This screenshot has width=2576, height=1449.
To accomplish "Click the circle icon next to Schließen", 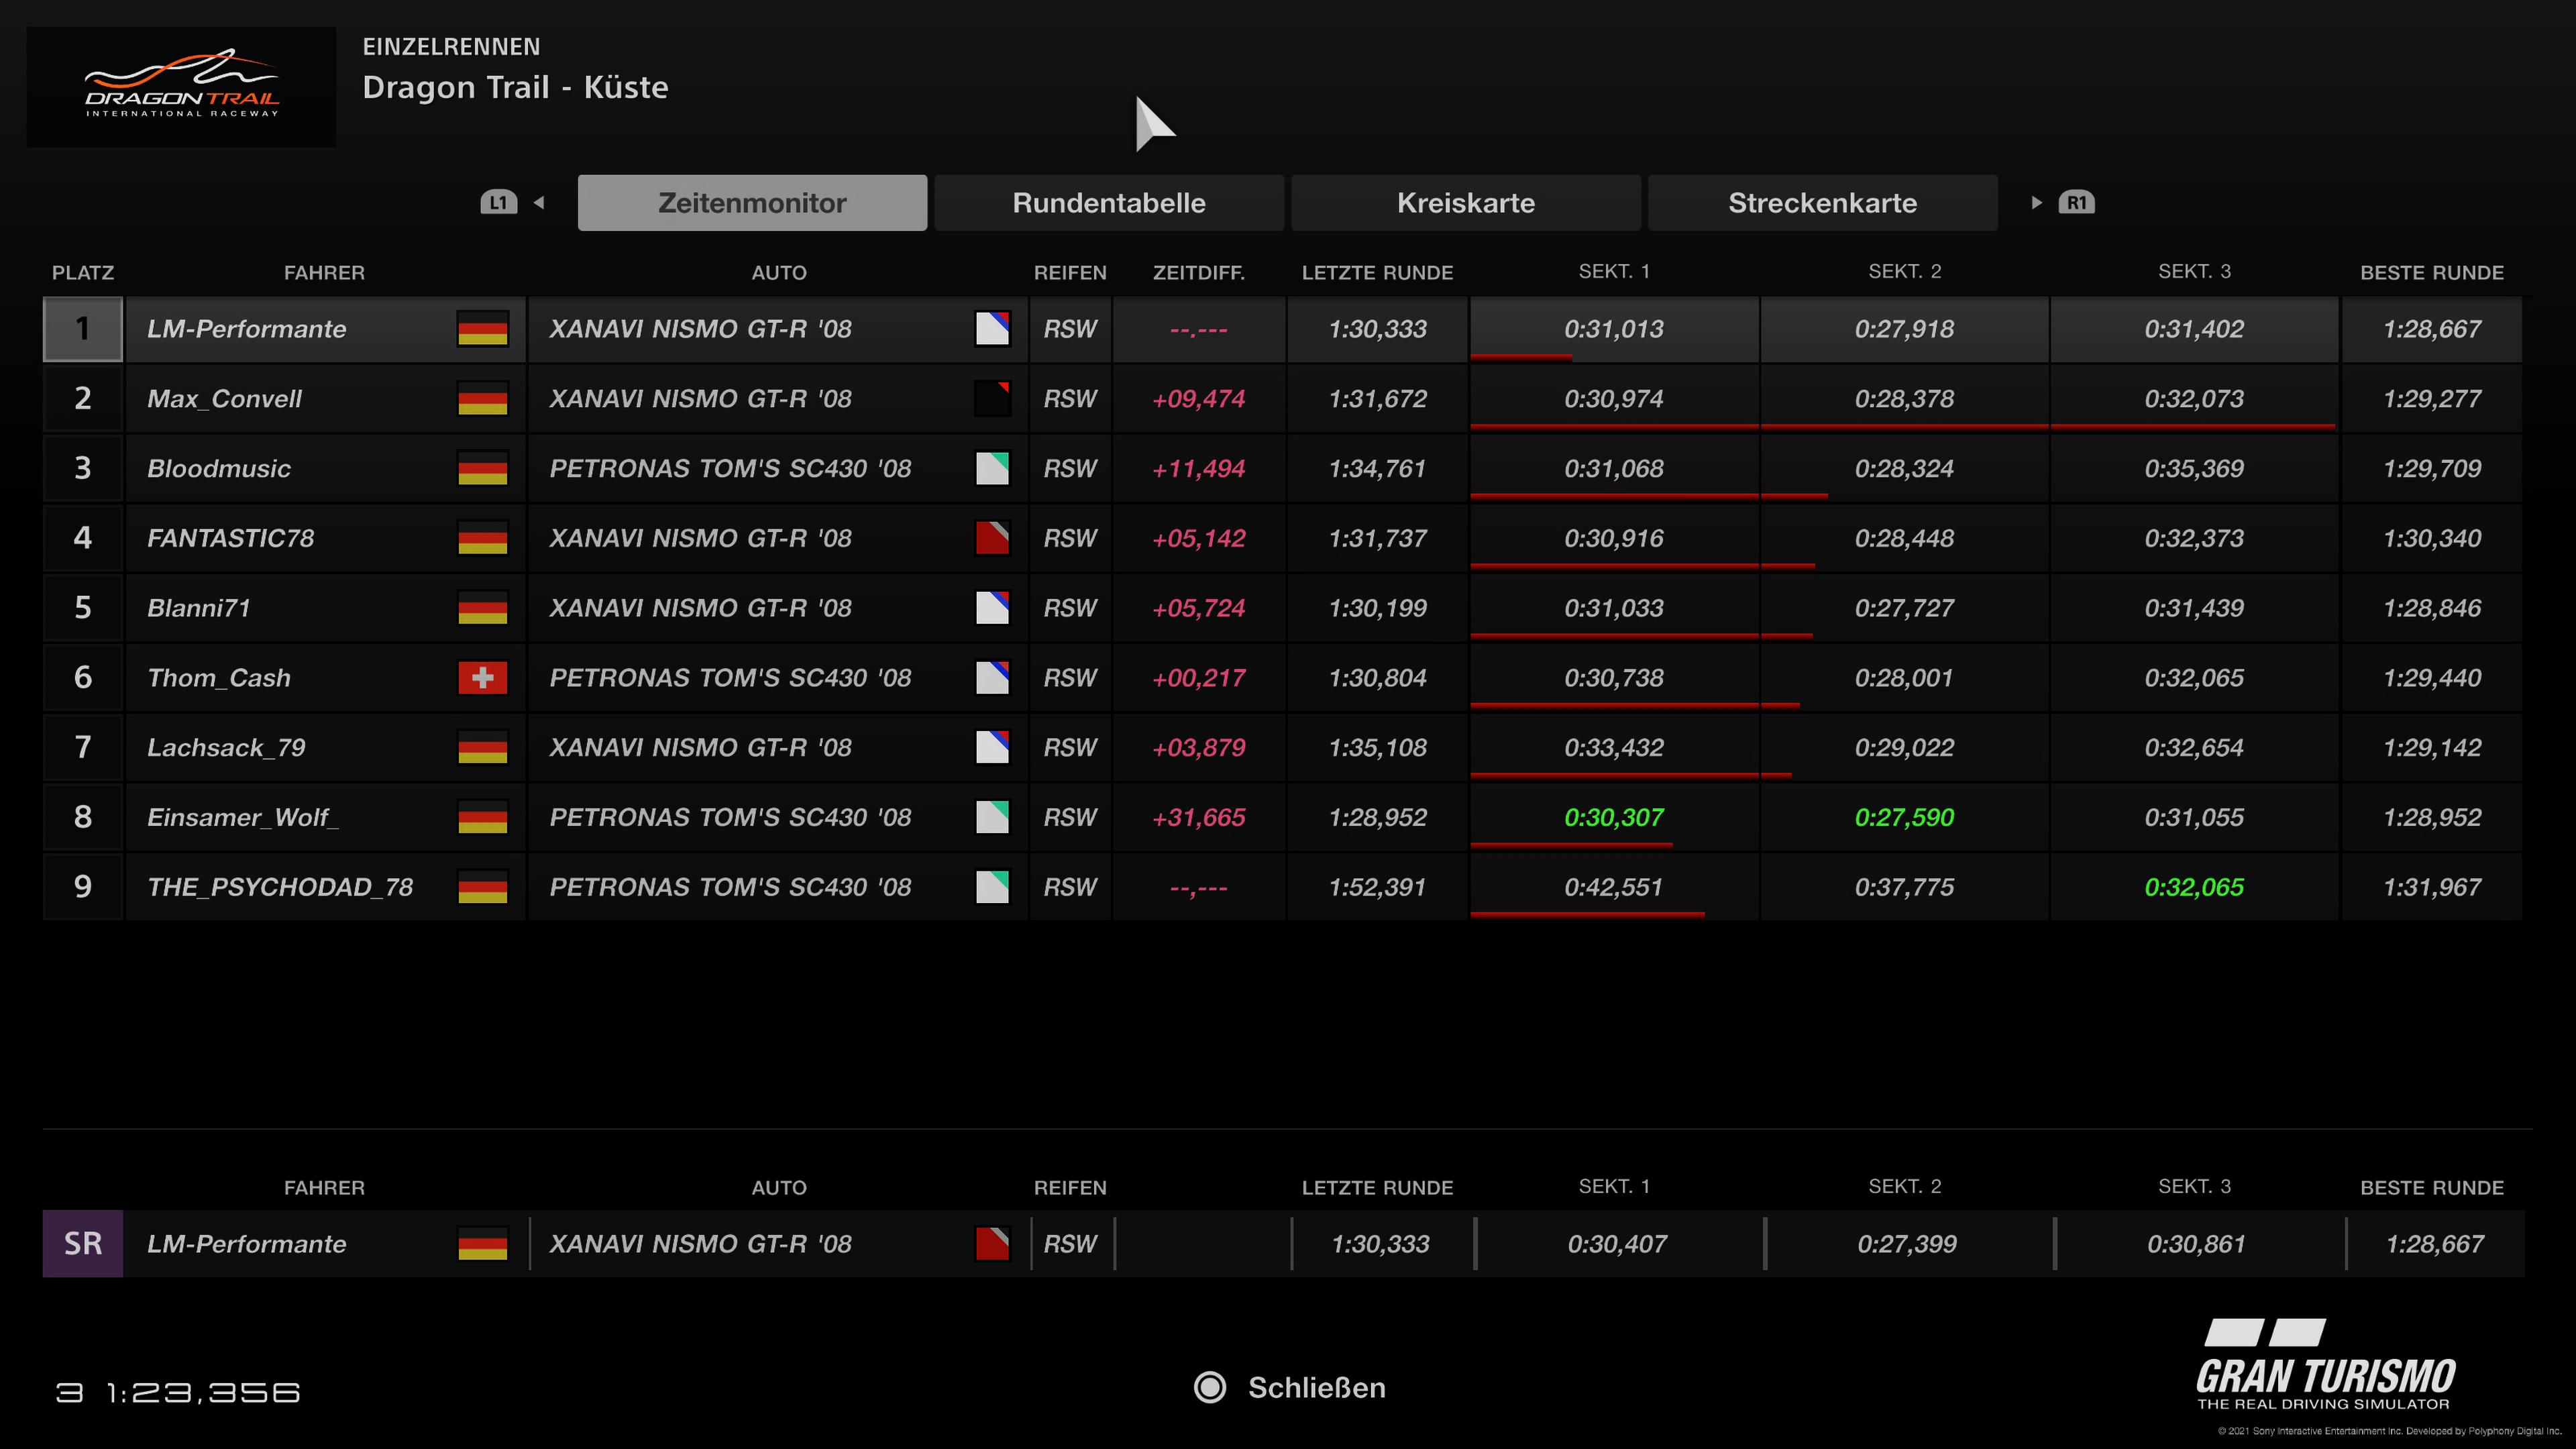I will 1210,1388.
